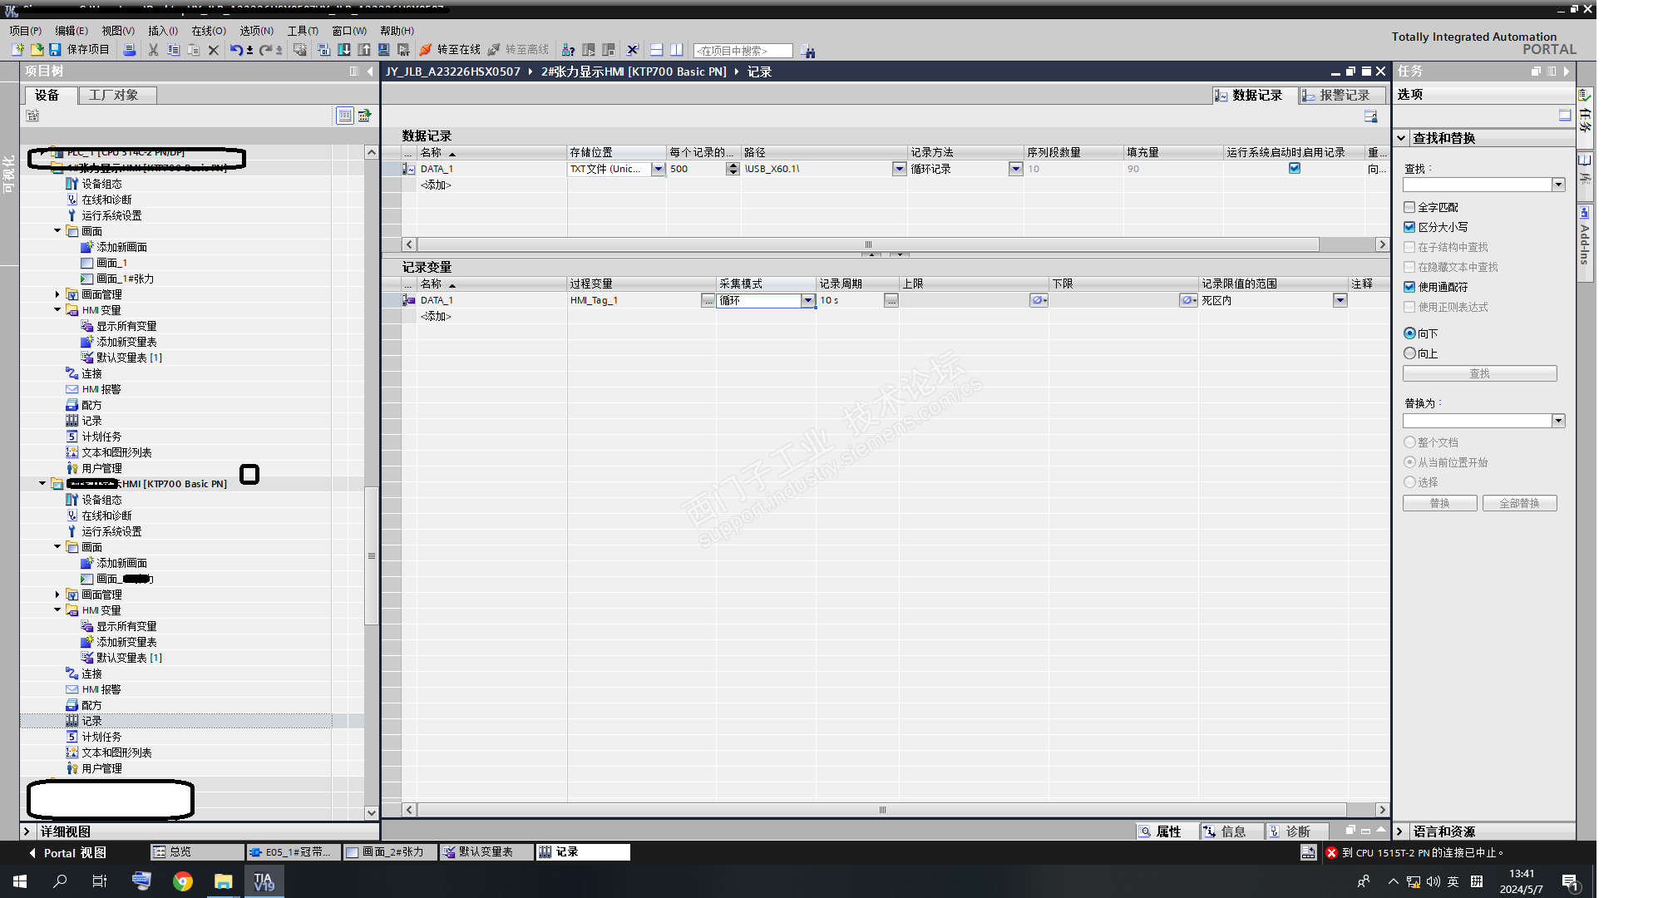Open Chrome from the Windows taskbar
Viewport: 1663px width, 898px height.
[x=183, y=881]
